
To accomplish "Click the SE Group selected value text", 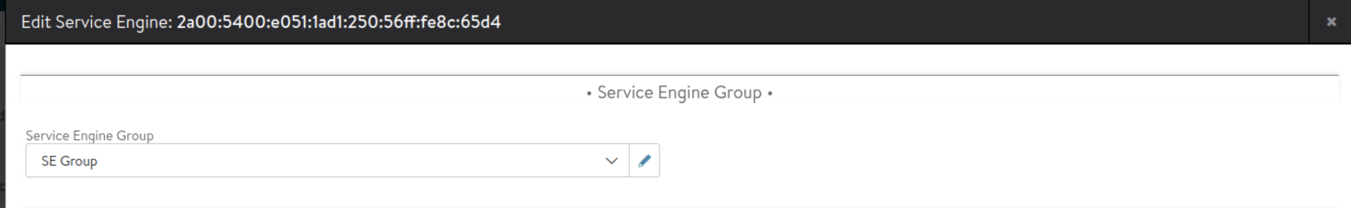I will coord(69,161).
